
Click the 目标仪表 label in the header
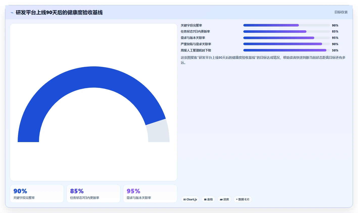tap(341, 12)
